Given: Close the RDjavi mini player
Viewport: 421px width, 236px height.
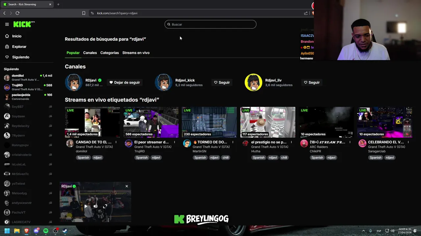Looking at the screenshot, I should pyautogui.click(x=127, y=186).
